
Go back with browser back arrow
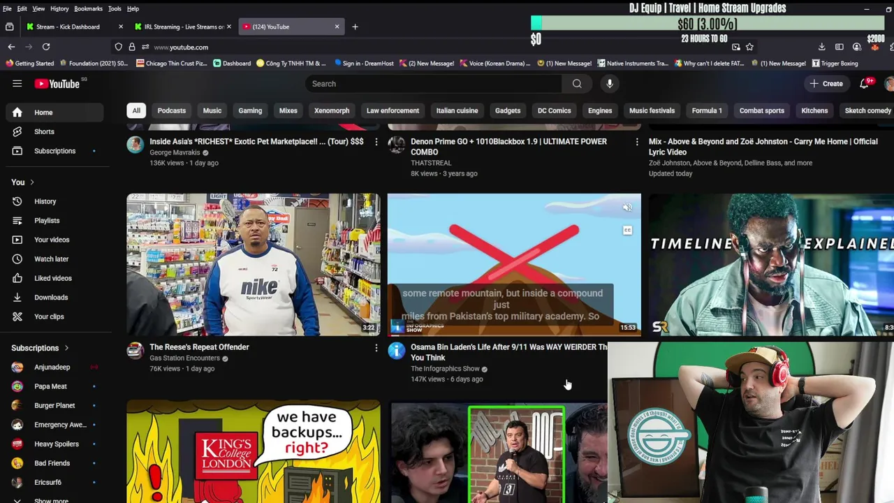tap(11, 47)
